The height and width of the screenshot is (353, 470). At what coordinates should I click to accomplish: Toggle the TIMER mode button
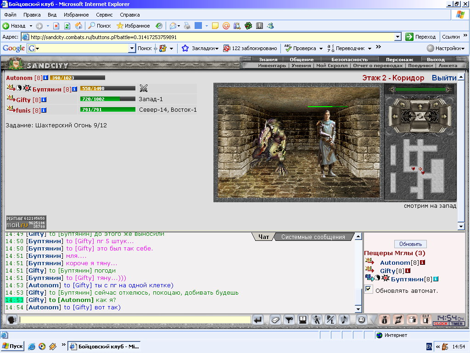[x=457, y=324]
